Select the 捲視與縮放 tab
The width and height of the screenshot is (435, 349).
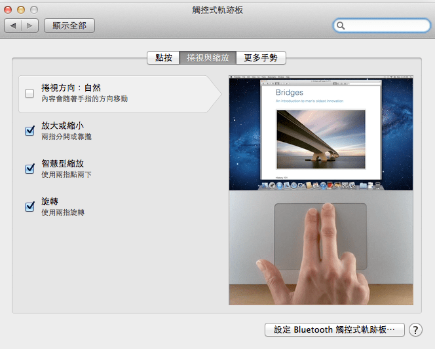[x=208, y=58]
